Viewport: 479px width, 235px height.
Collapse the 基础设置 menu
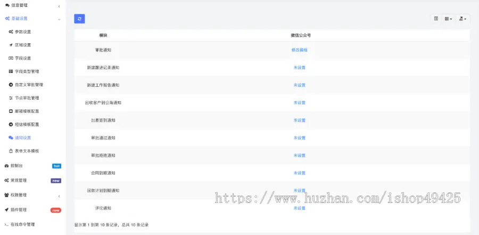click(59, 19)
